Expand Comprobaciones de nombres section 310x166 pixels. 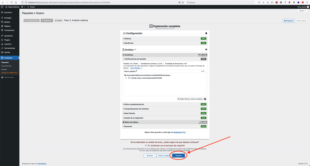[x=164, y=109]
